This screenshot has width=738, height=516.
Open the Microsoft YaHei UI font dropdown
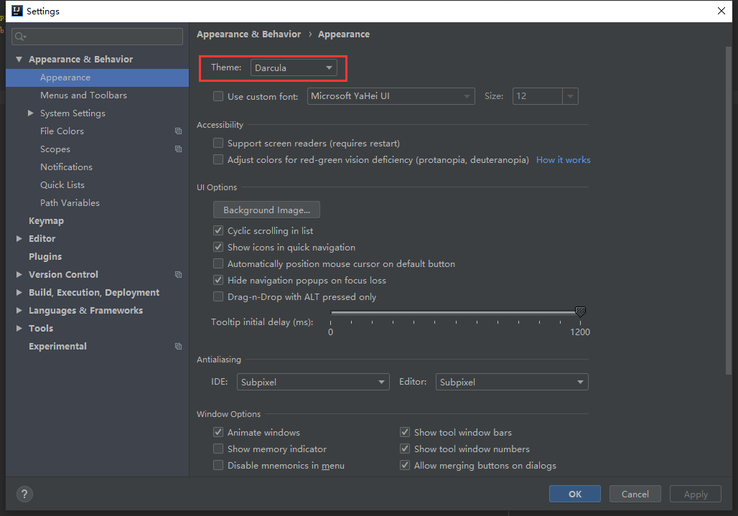[391, 96]
